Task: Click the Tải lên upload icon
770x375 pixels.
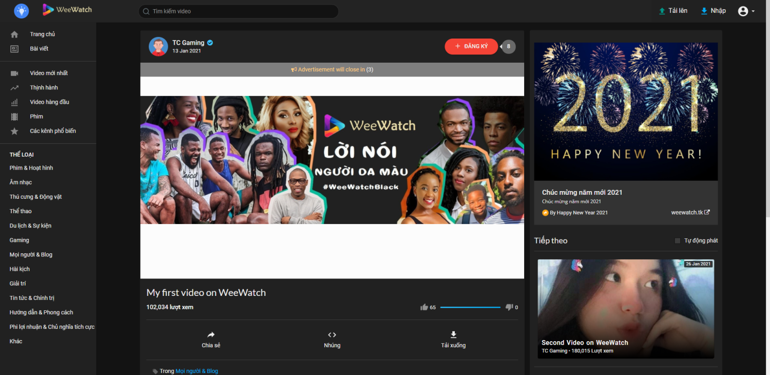Action: 662,11
